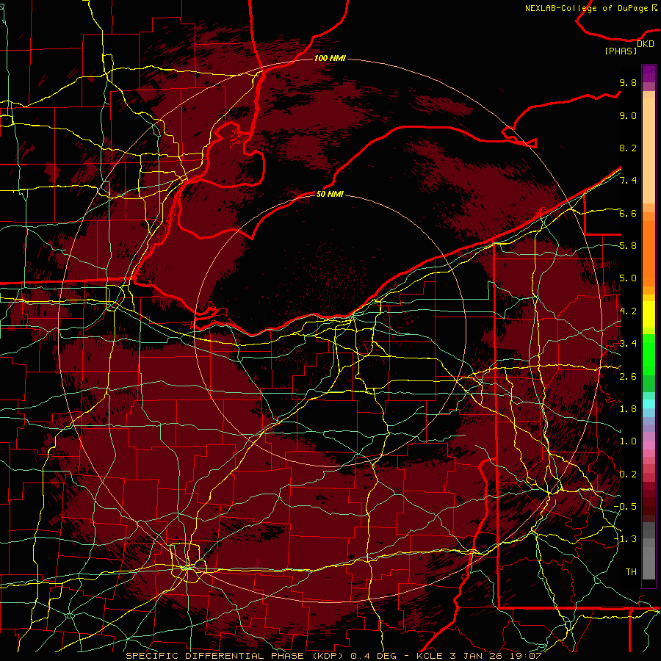Click the 2.6 scale value

pyautogui.click(x=628, y=377)
